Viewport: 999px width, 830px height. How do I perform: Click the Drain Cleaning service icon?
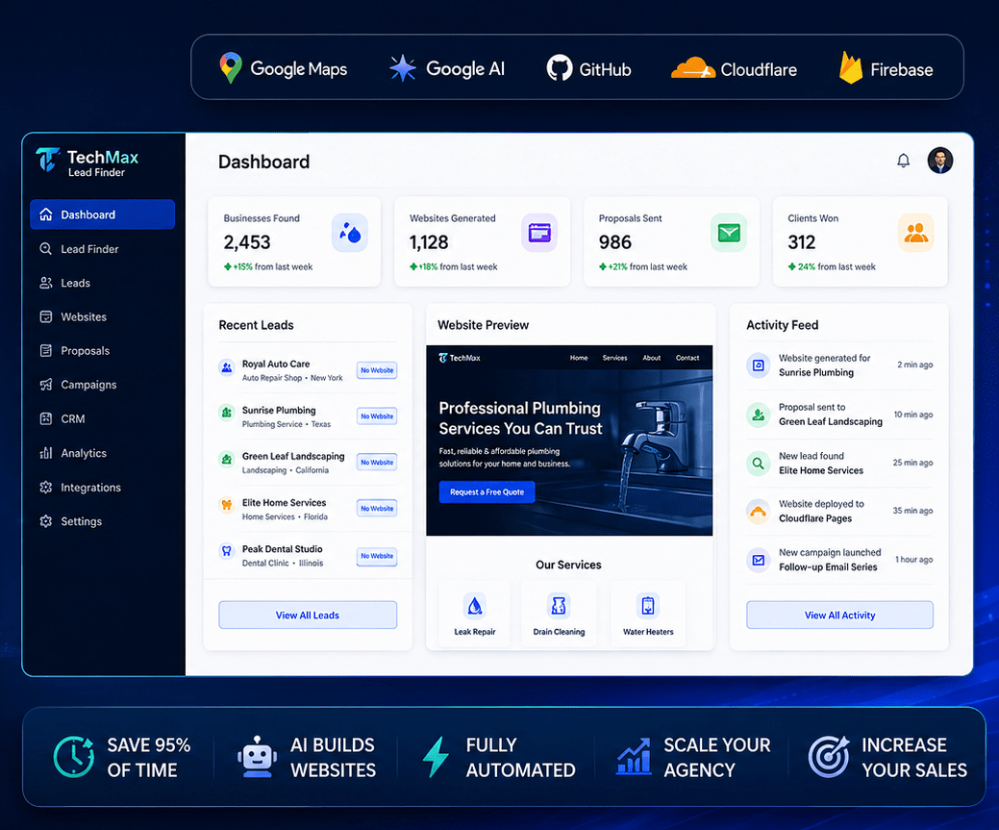(x=558, y=606)
